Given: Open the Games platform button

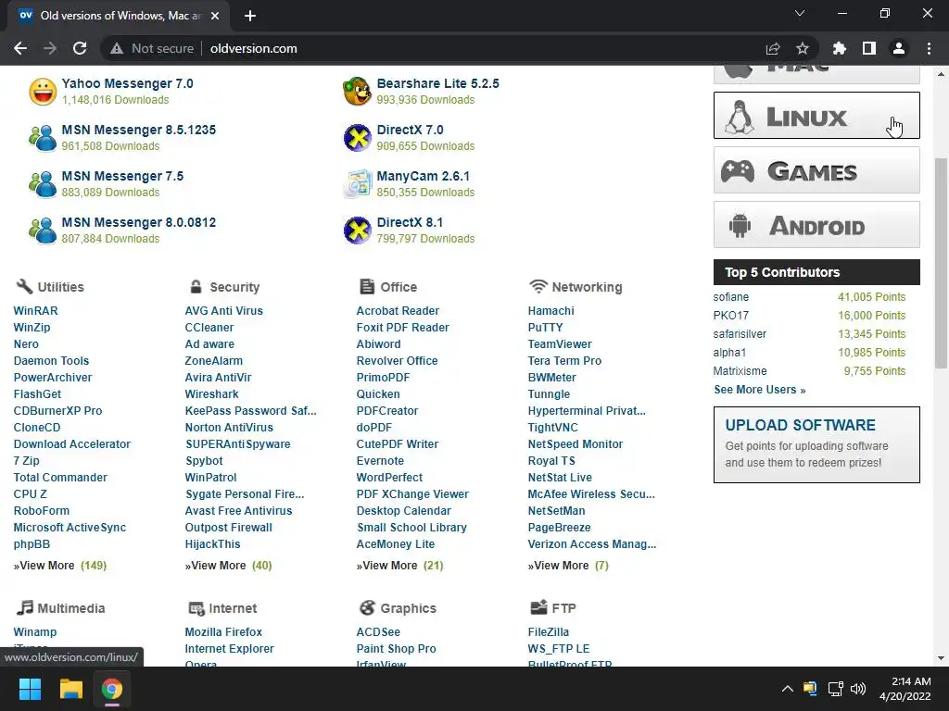Looking at the screenshot, I should tap(816, 170).
